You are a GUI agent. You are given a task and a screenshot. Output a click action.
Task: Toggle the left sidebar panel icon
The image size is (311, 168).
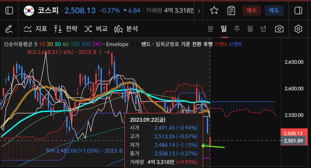coord(9,10)
